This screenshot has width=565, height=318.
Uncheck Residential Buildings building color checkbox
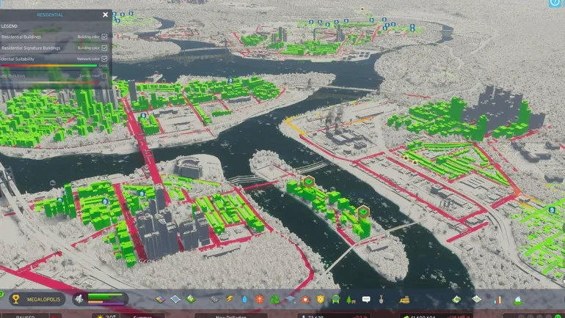[x=104, y=37]
